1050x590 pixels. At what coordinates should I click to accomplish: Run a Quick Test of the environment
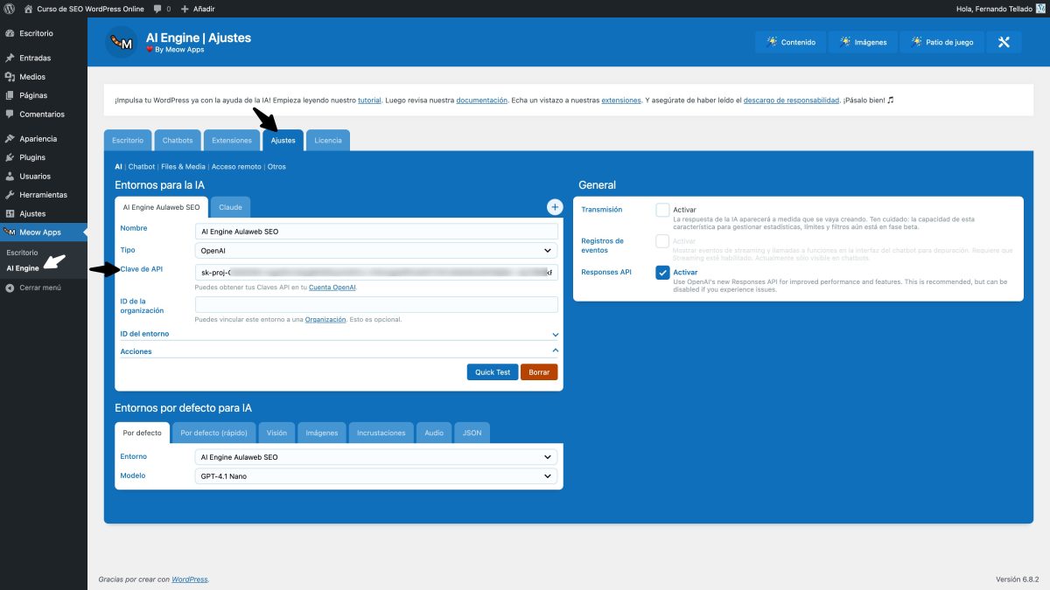tap(492, 371)
